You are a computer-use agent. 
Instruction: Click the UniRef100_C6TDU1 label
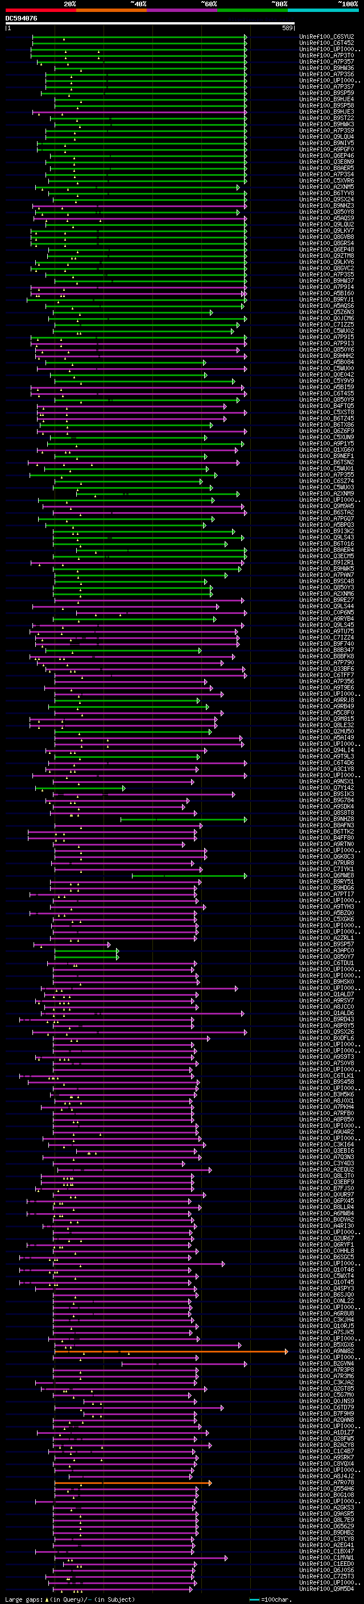click(x=326, y=963)
